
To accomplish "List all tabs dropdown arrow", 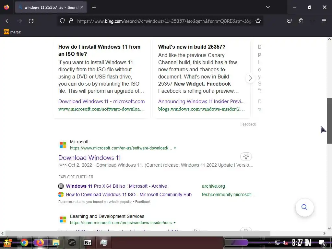I will coord(267,7).
